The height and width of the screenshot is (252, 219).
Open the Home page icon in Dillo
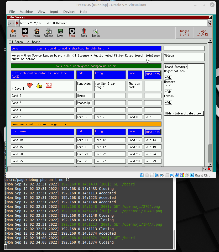coord(36,33)
